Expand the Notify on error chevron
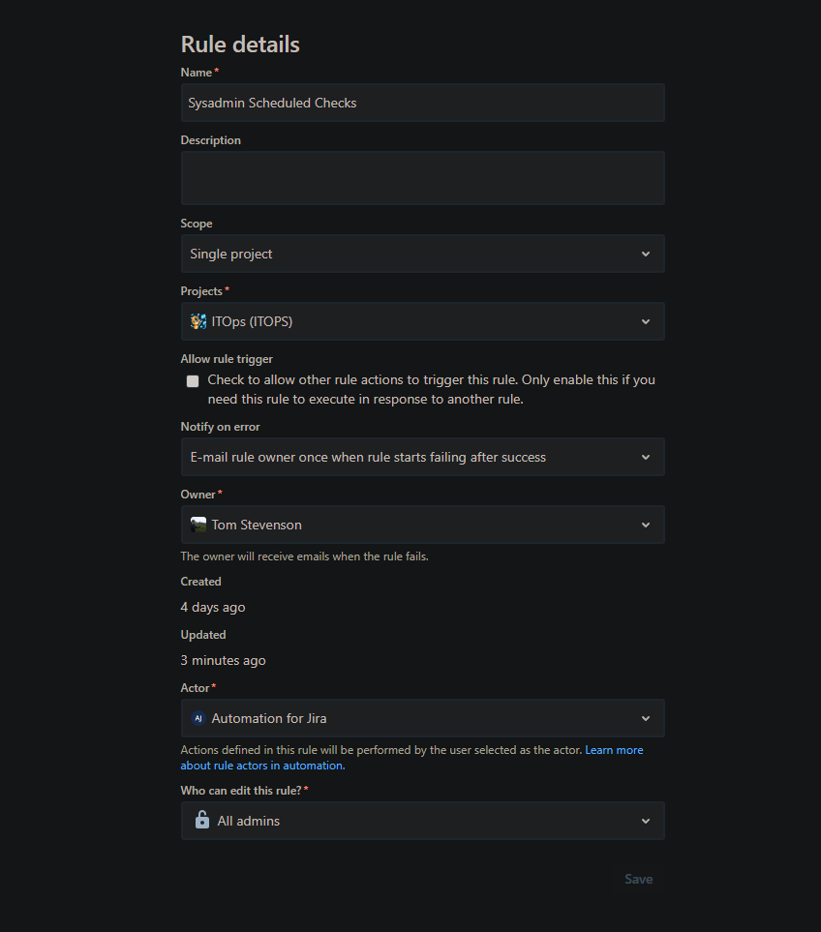The height and width of the screenshot is (932, 821). tap(646, 457)
